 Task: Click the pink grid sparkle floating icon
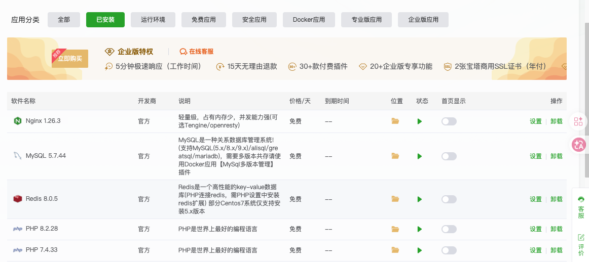tap(578, 121)
